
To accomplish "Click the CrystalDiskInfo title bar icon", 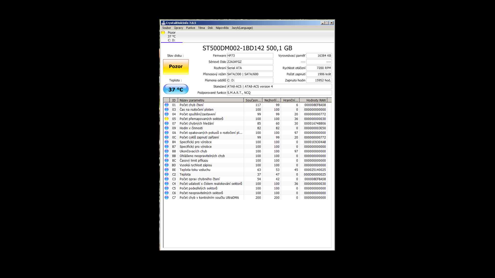I will [x=163, y=23].
